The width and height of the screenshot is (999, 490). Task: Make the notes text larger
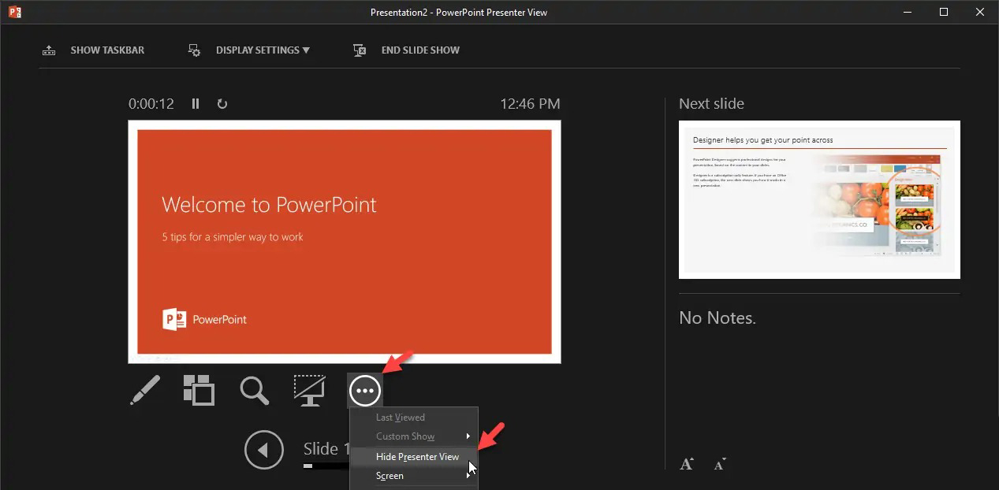(x=687, y=464)
